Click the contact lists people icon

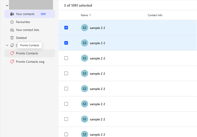coord(12,30)
